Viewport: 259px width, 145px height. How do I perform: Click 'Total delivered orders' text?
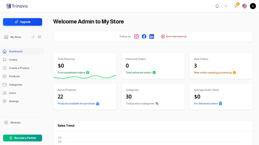(138, 73)
